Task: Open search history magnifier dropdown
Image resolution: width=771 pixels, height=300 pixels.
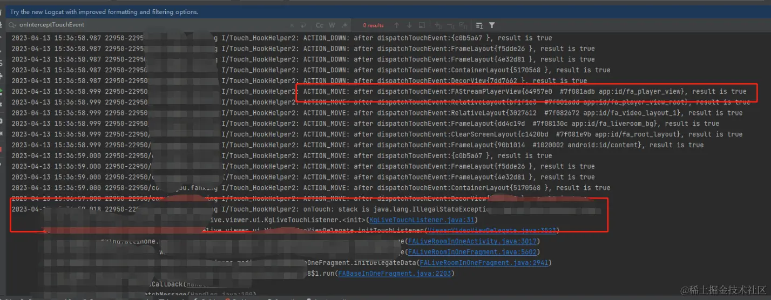Action: pos(12,25)
